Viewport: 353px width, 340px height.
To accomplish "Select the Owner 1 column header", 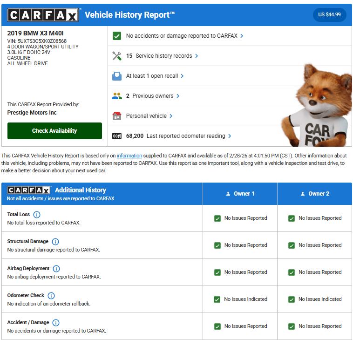I will click(x=240, y=194).
